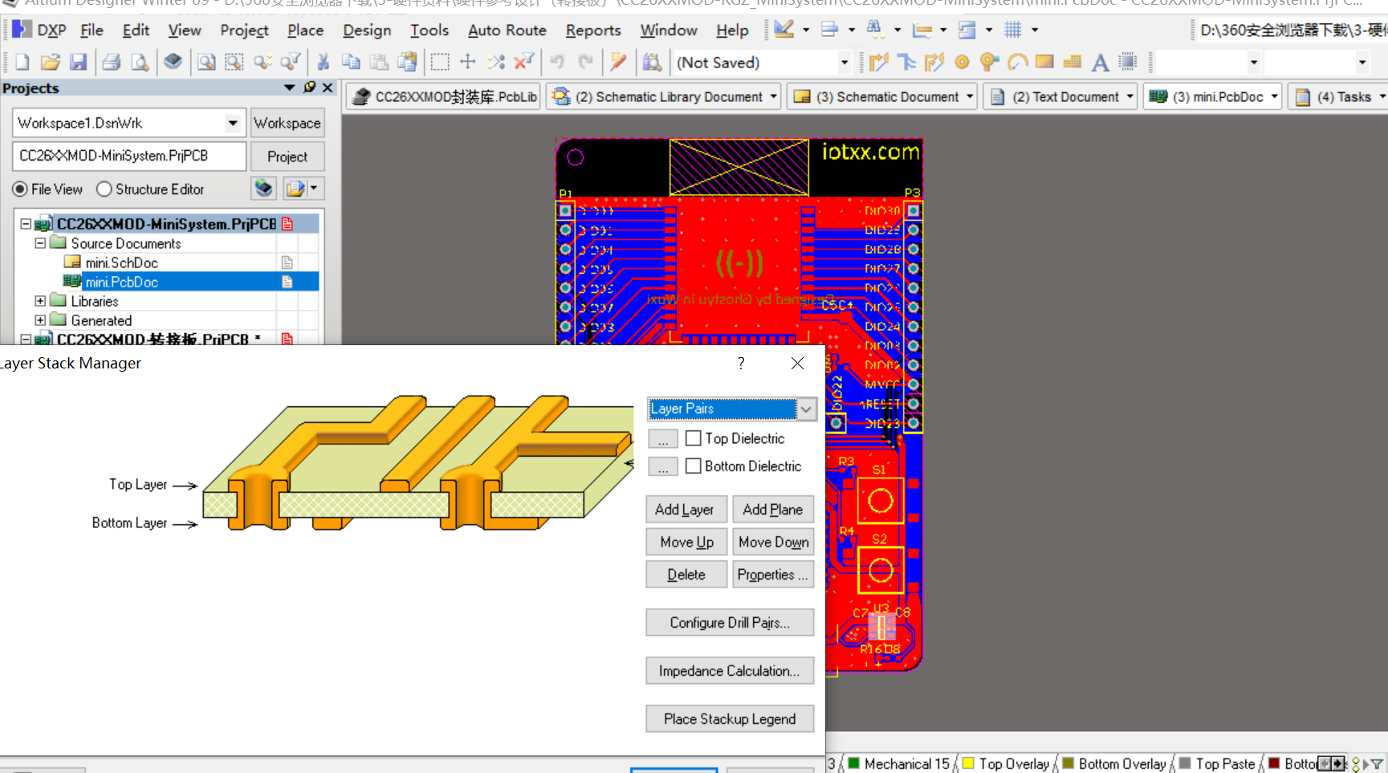Select the Place Component tool
This screenshot has height=773, width=1388.
click(x=1128, y=62)
